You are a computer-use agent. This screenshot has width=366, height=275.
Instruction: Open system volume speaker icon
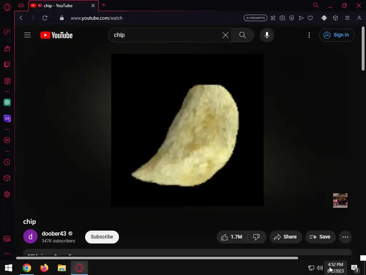pyautogui.click(x=320, y=268)
